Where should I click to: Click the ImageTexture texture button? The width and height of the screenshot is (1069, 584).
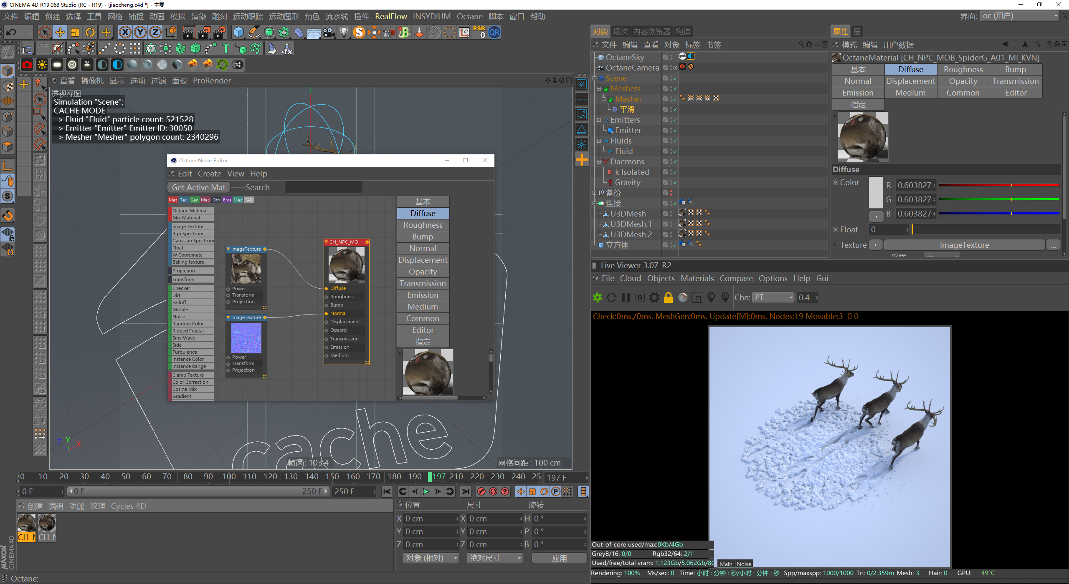(964, 245)
